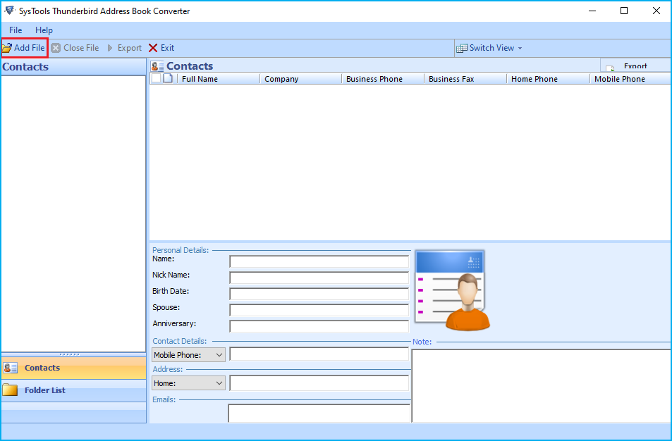Click the attachment page column icon
The image size is (672, 441).
[x=168, y=78]
